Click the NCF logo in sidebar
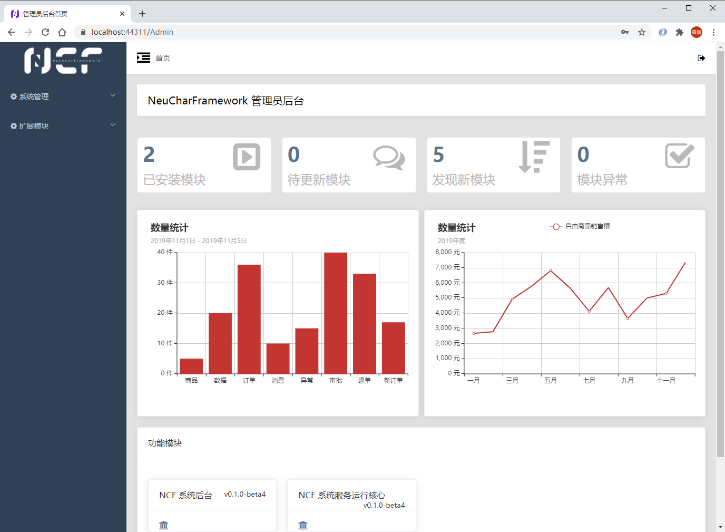Viewport: 725px width, 532px height. 63,61
